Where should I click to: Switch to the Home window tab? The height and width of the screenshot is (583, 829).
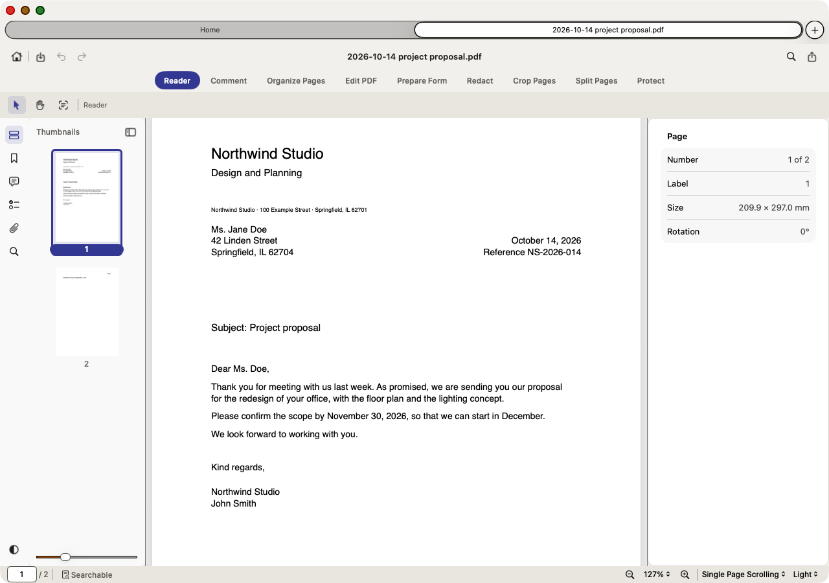click(x=210, y=30)
